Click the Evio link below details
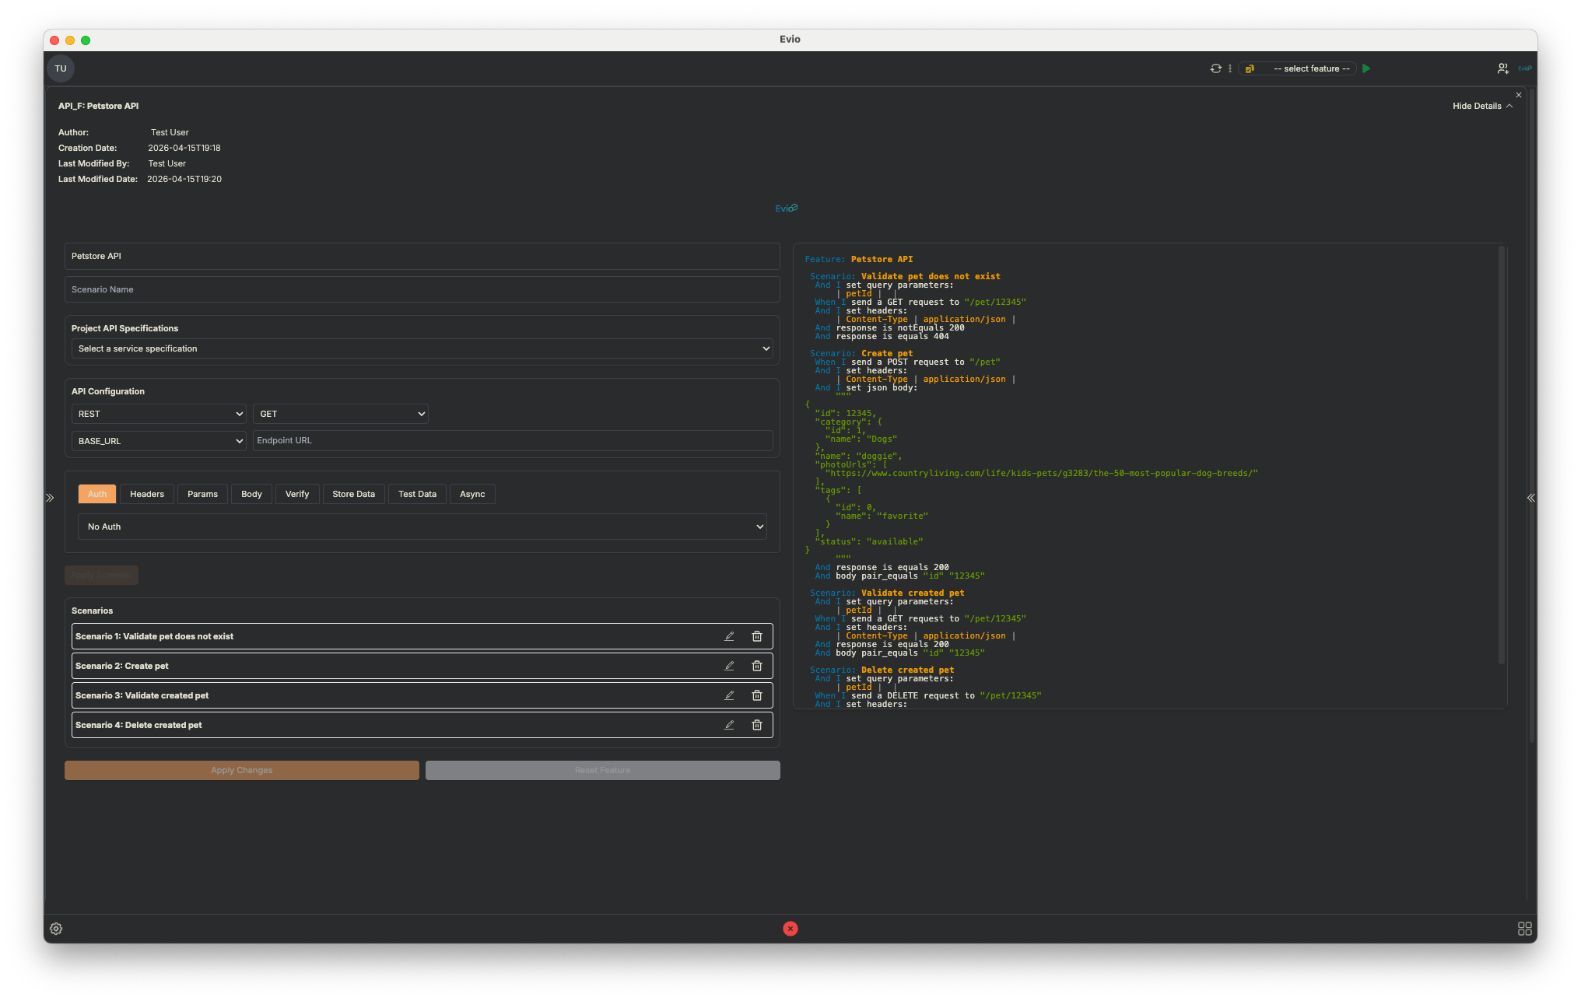This screenshot has width=1581, height=1001. (786, 208)
